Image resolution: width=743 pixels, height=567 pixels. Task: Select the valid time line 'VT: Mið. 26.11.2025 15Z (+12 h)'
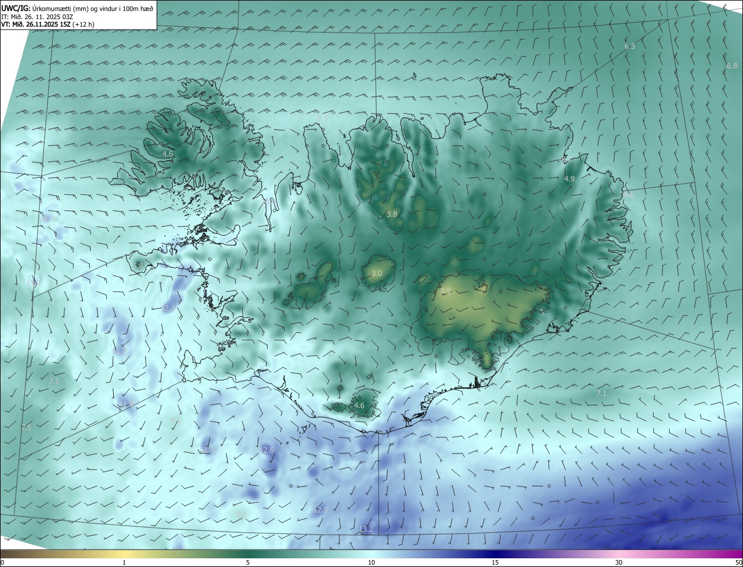[48, 24]
